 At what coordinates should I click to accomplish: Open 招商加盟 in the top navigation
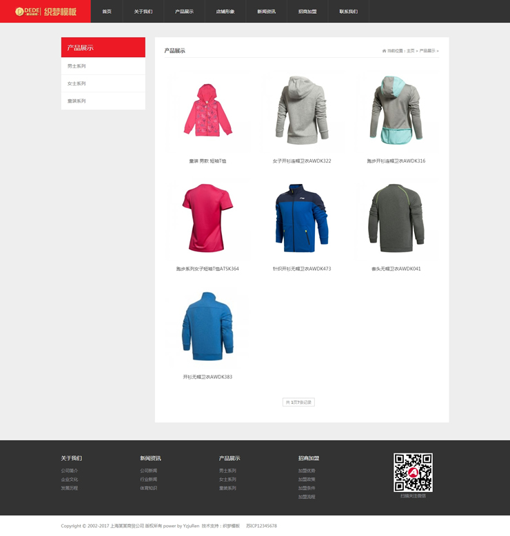click(x=307, y=12)
